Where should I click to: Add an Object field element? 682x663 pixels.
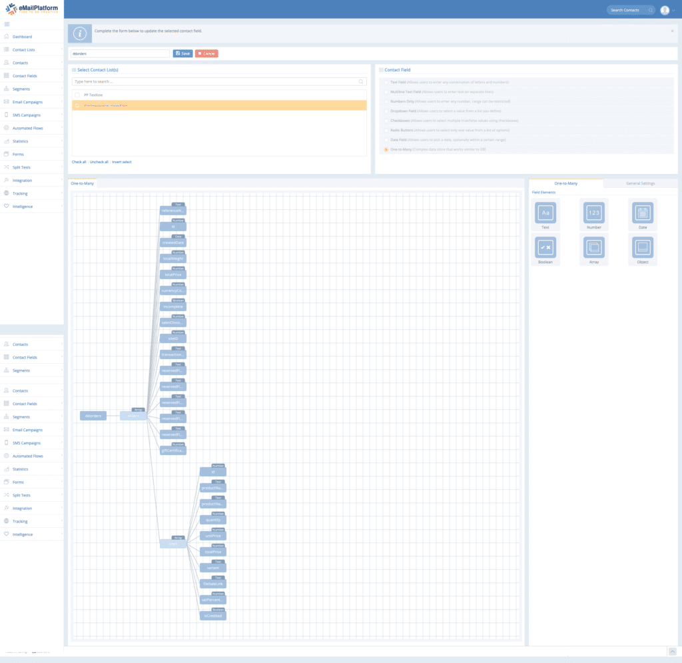tap(643, 247)
